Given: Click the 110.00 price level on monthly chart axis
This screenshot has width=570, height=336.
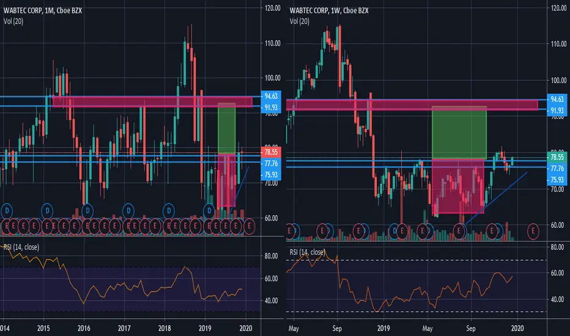Looking at the screenshot, I should pyautogui.click(x=273, y=43).
